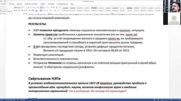Click Вырезать (Cut) button

(3, 7)
